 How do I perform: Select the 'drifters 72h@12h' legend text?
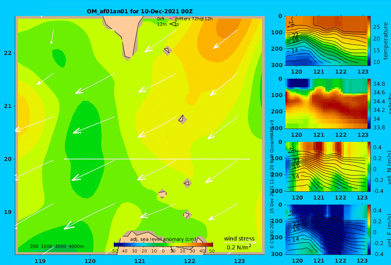coord(194,19)
